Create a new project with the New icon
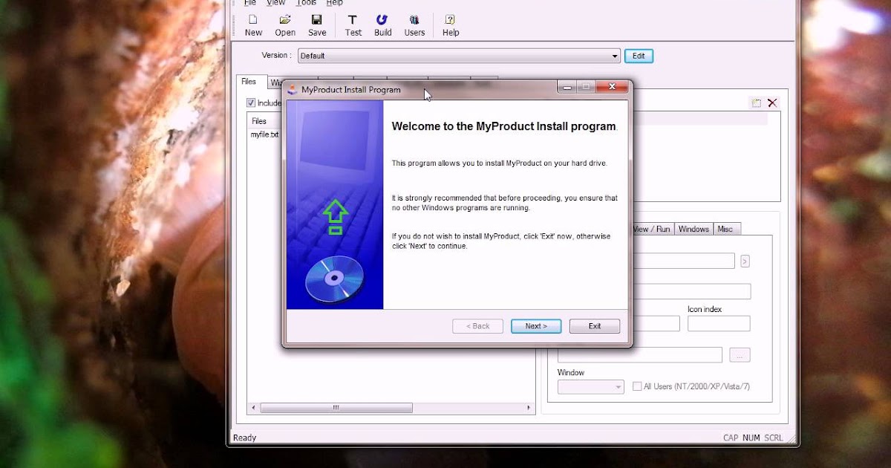This screenshot has width=891, height=468. [x=253, y=25]
